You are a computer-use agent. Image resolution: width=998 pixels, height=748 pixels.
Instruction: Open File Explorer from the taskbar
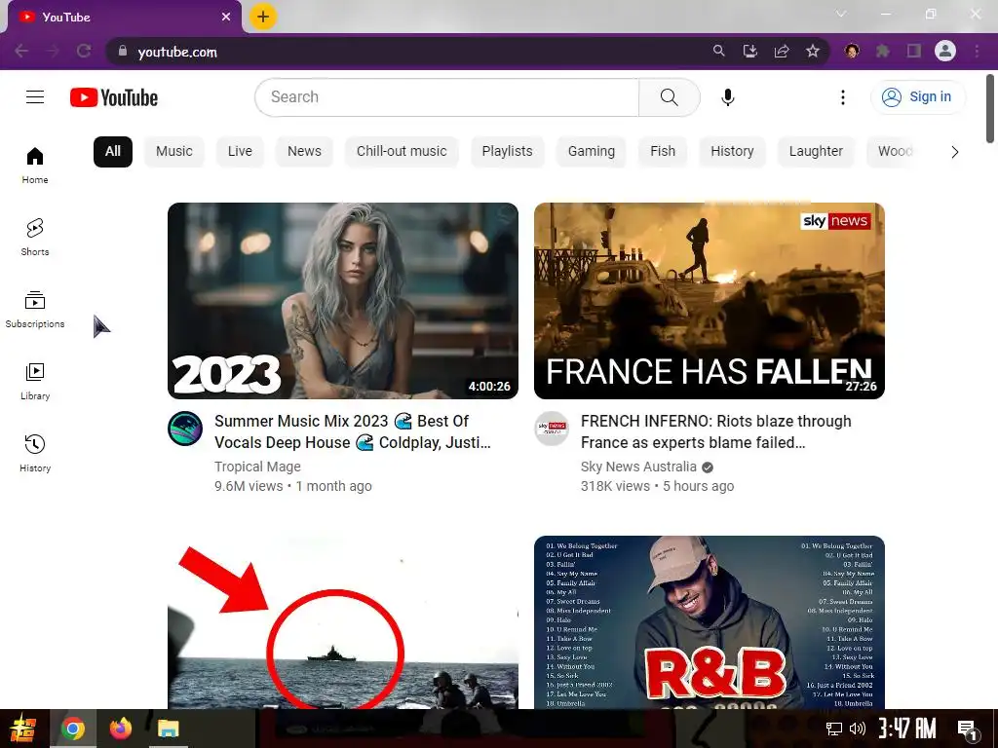coord(169,729)
